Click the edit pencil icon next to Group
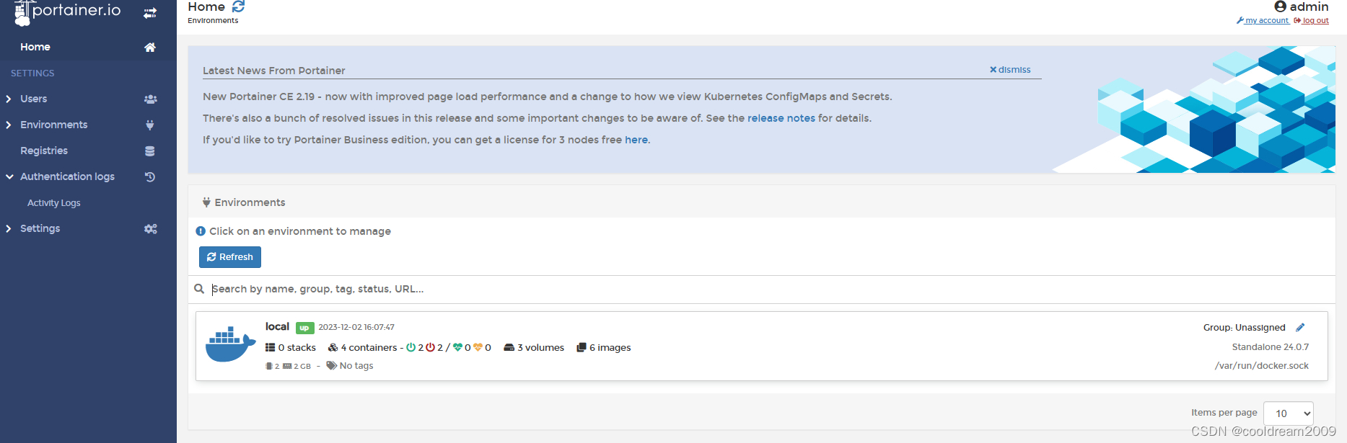The image size is (1347, 443). pos(1300,328)
